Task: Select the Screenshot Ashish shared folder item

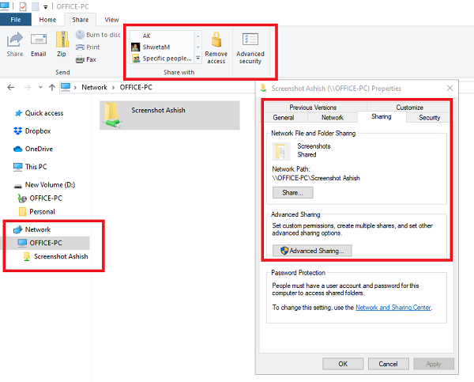Action: click(x=170, y=115)
